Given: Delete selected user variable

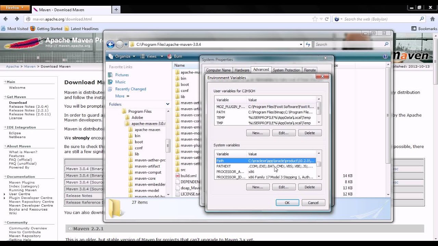Looking at the screenshot, I should tap(310, 133).
